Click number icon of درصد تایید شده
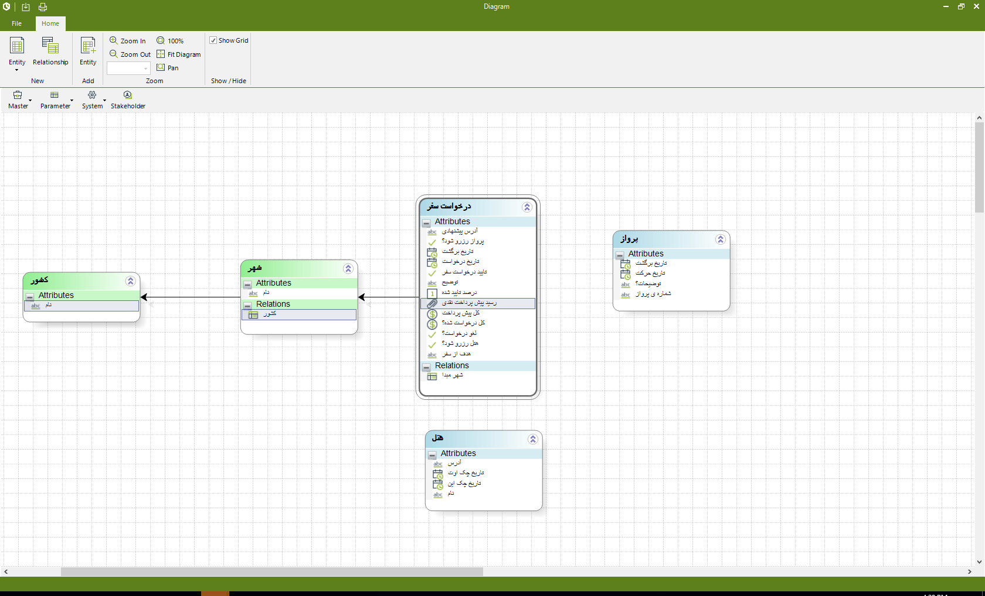985x596 pixels. (432, 293)
